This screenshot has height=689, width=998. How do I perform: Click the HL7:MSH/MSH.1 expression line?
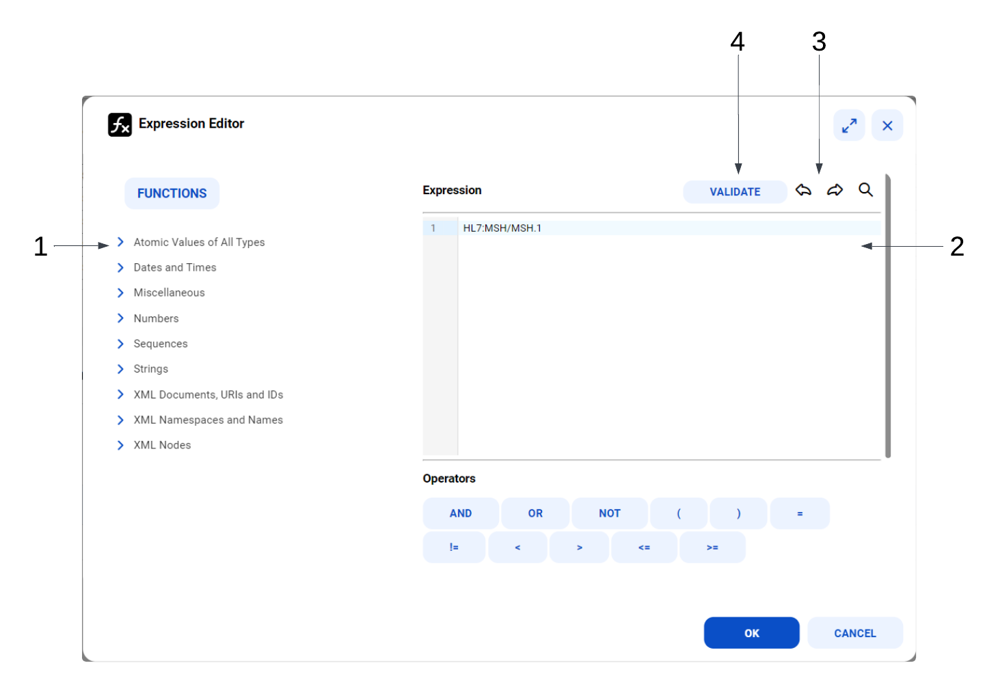click(670, 228)
